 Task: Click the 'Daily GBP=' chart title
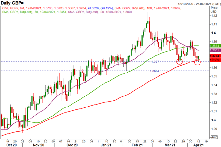12,3
